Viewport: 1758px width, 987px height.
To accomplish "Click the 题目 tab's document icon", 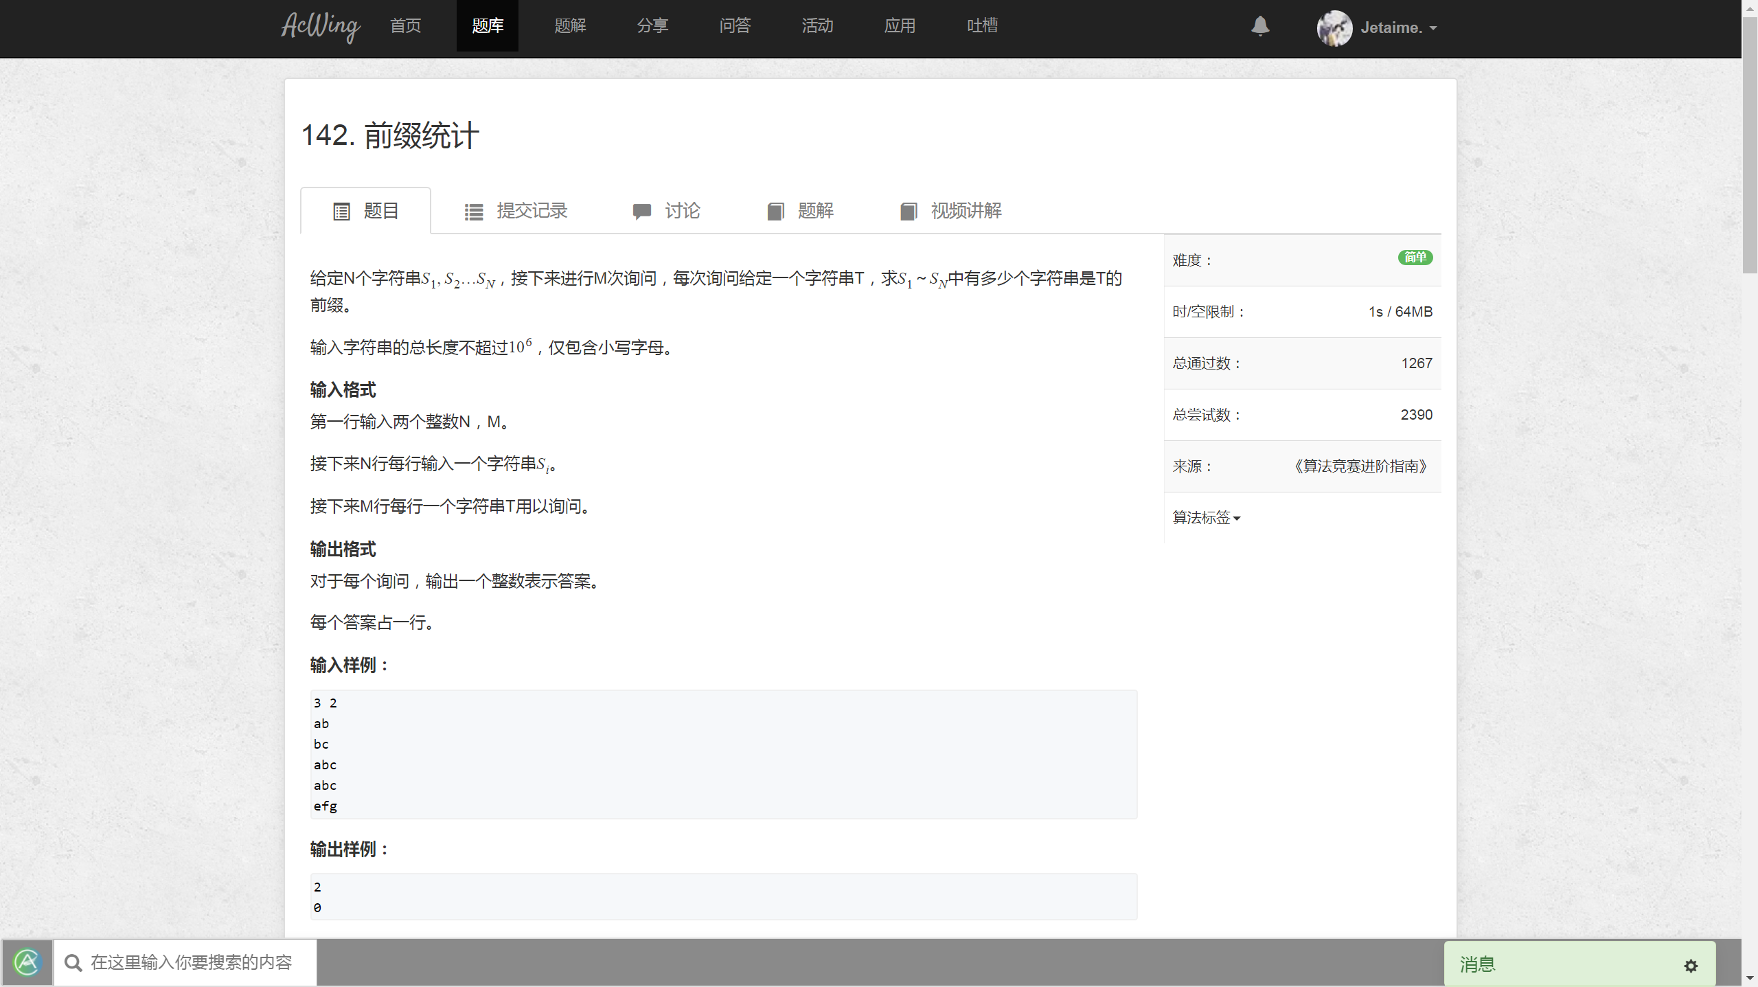I will (341, 211).
